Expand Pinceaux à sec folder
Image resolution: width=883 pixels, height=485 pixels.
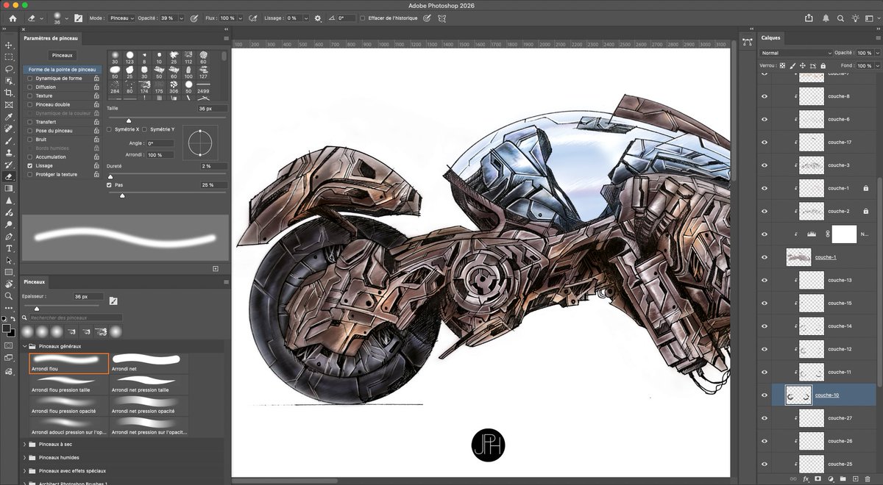24,444
